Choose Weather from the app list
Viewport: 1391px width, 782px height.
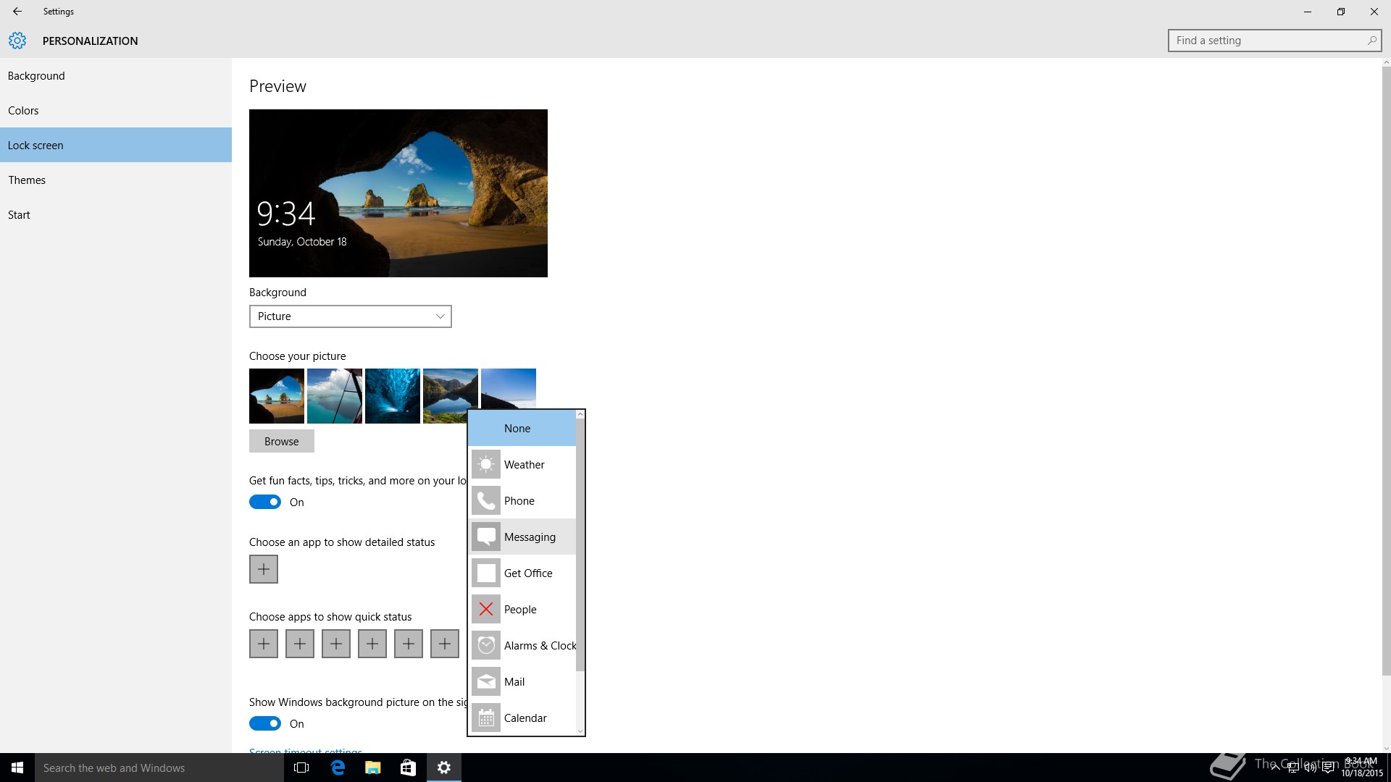[x=522, y=464]
